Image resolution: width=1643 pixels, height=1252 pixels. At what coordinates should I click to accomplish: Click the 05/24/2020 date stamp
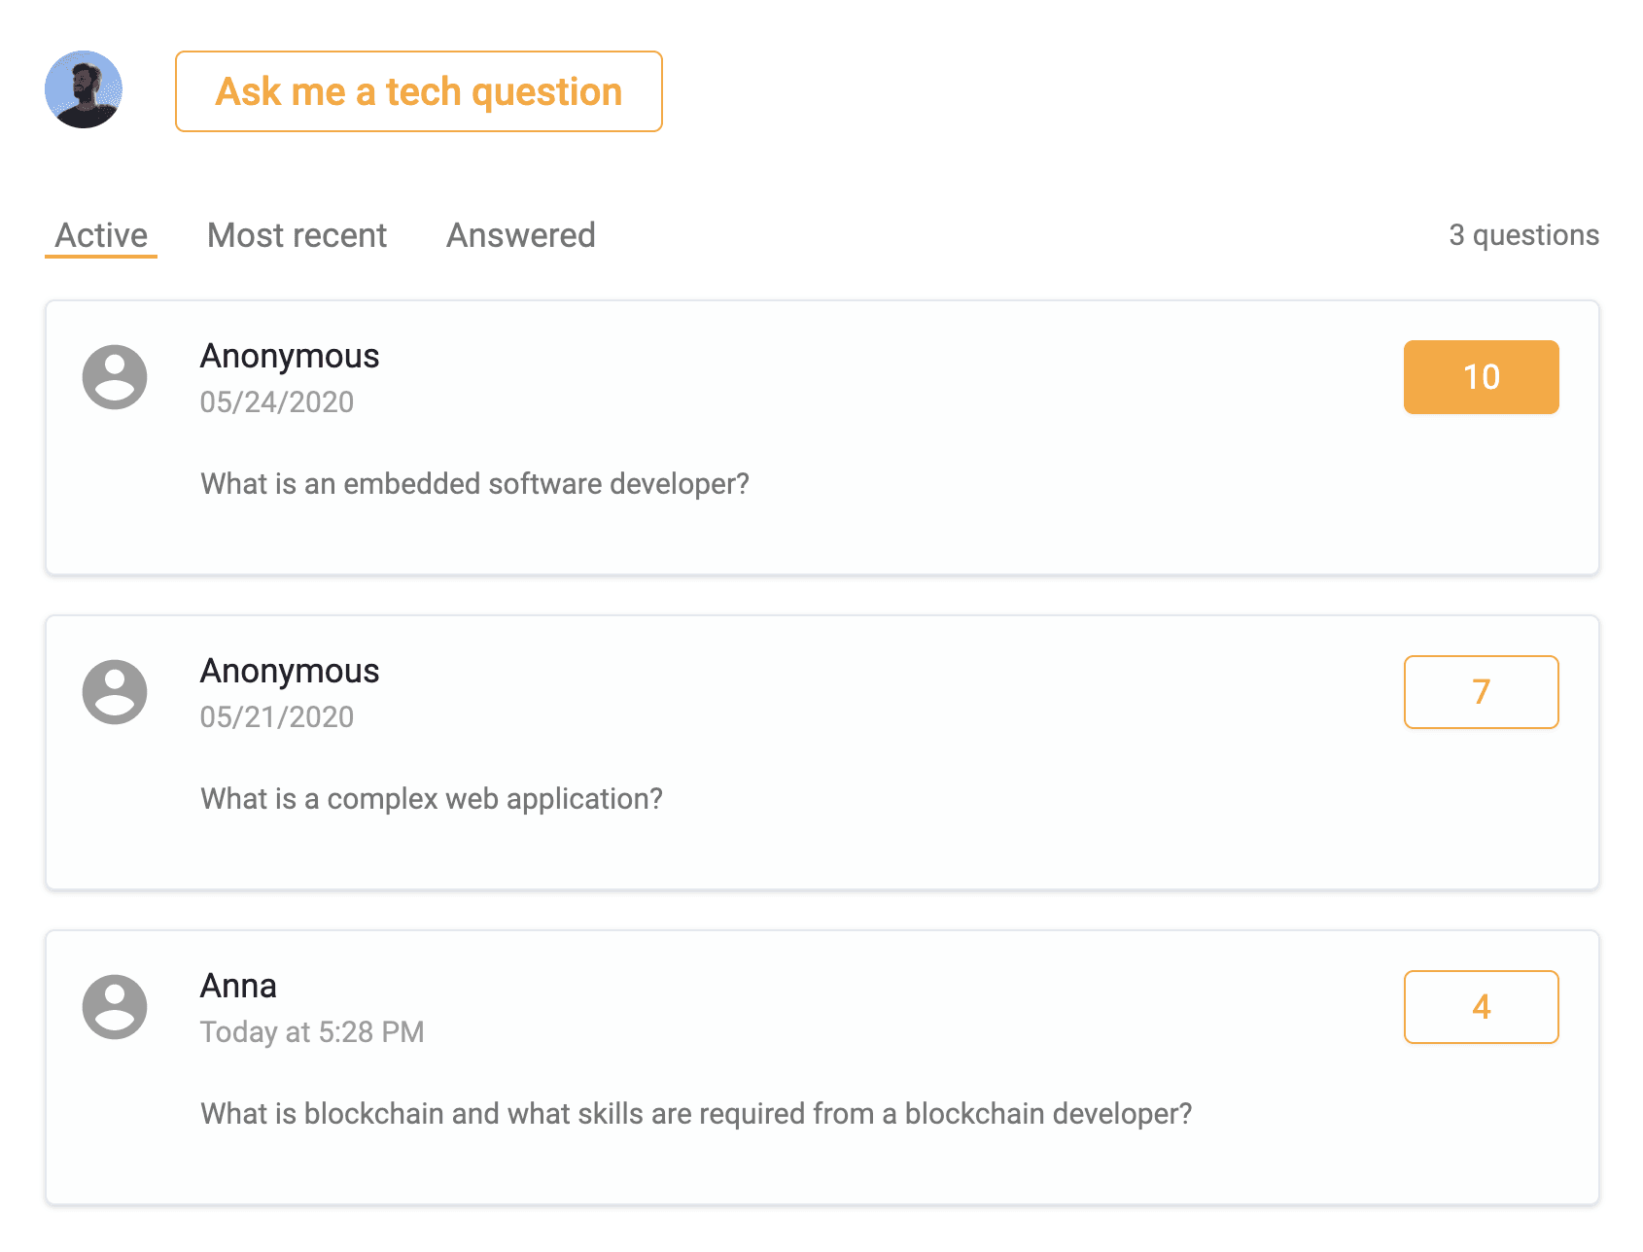(277, 402)
